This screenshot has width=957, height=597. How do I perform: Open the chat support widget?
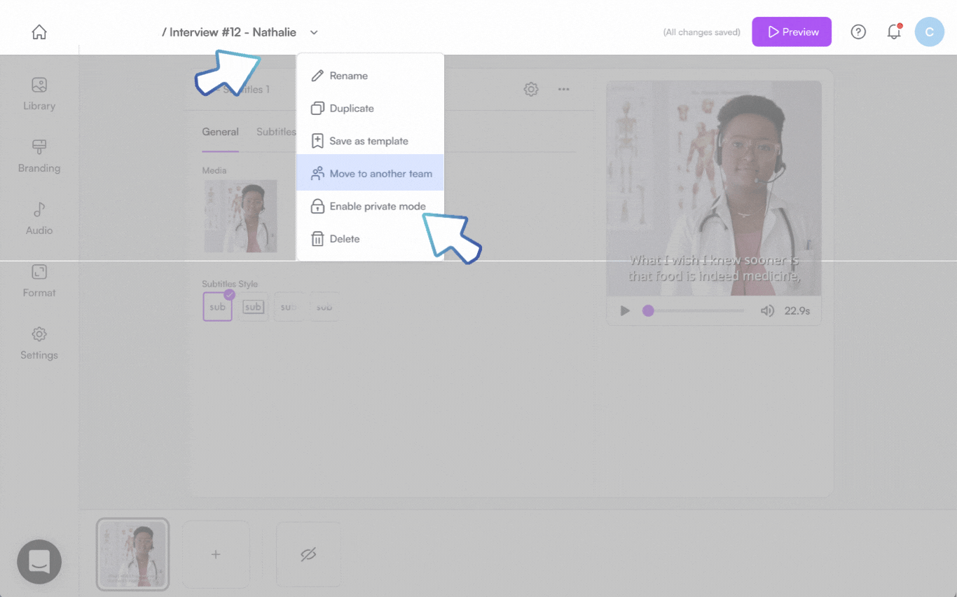pos(39,561)
